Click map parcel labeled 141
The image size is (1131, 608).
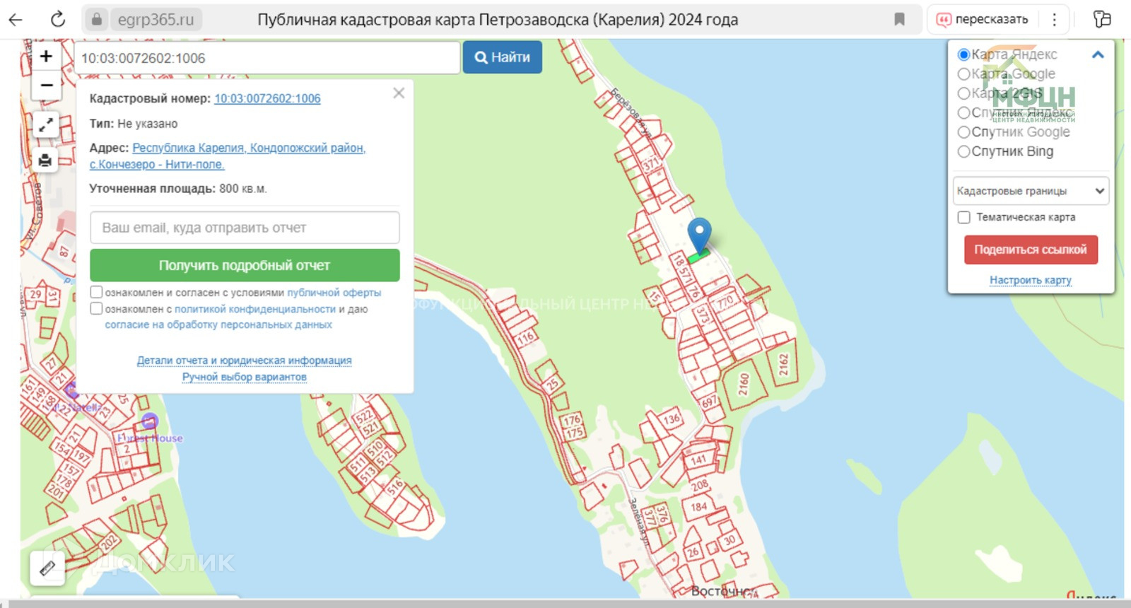pos(698,460)
